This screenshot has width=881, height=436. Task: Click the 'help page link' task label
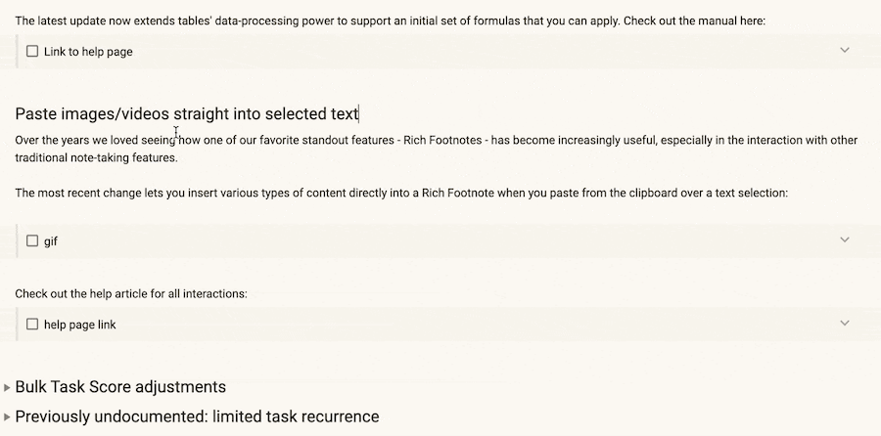(x=80, y=325)
